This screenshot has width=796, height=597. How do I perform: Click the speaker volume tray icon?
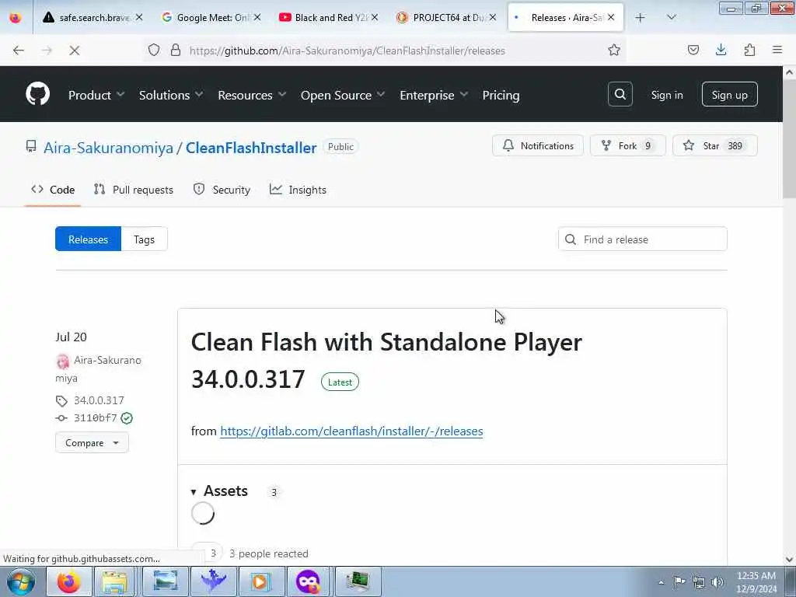pos(717,582)
